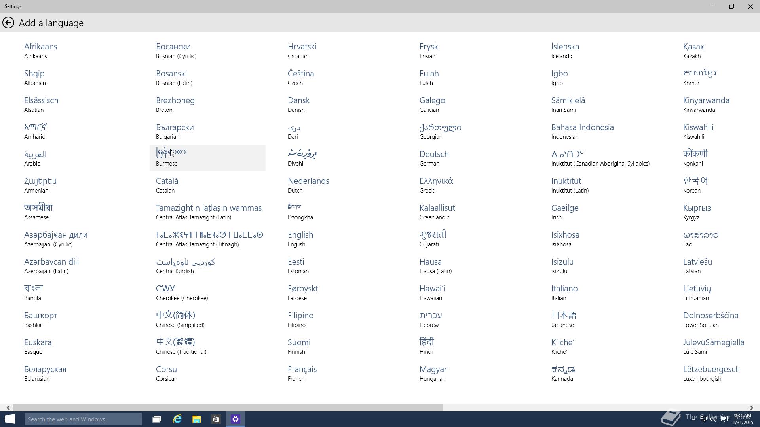Open the volume tray icon
This screenshot has width=760, height=427.
pyautogui.click(x=713, y=419)
